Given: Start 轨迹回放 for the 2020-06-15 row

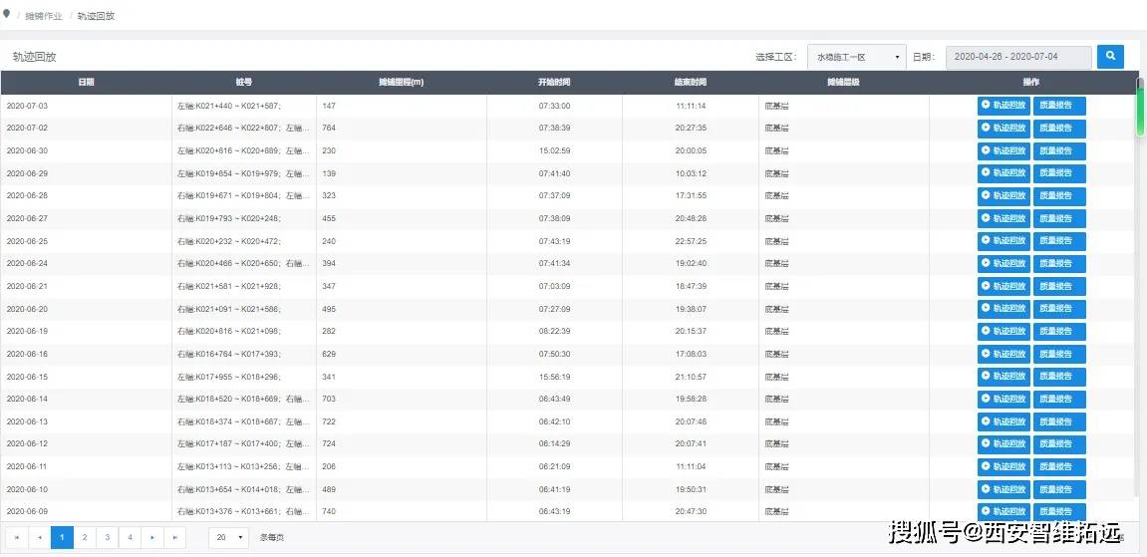Looking at the screenshot, I should pyautogui.click(x=1004, y=377).
